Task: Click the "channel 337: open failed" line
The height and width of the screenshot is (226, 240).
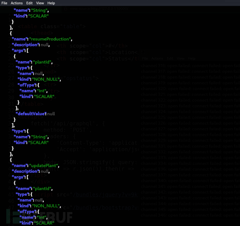Action: 190,175
